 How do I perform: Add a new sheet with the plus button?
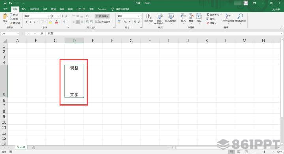34,147
